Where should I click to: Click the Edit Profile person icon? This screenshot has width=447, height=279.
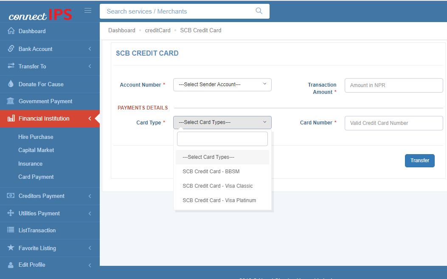(x=11, y=265)
